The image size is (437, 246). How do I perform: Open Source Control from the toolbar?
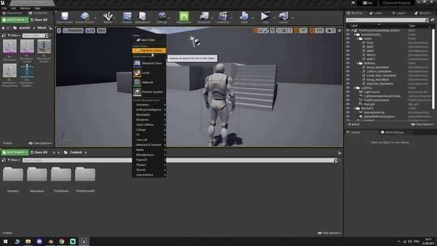click(85, 18)
